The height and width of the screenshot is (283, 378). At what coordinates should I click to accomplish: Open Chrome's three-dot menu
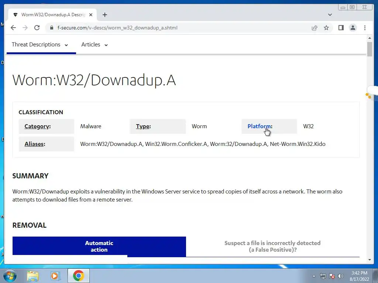(x=365, y=28)
